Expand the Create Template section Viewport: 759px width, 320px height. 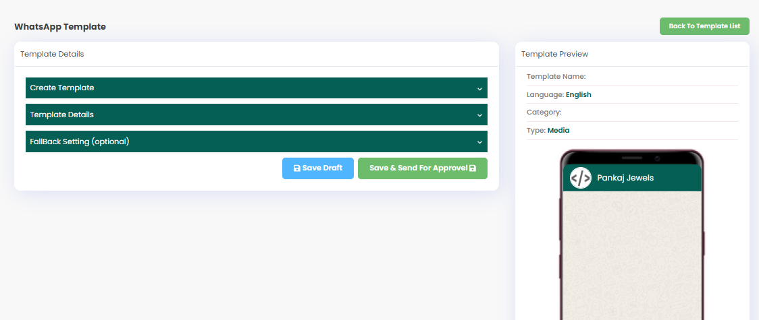[x=257, y=88]
